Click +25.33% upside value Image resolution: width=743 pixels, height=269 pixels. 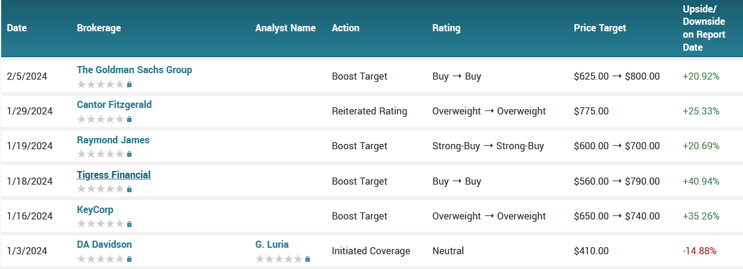tap(701, 111)
